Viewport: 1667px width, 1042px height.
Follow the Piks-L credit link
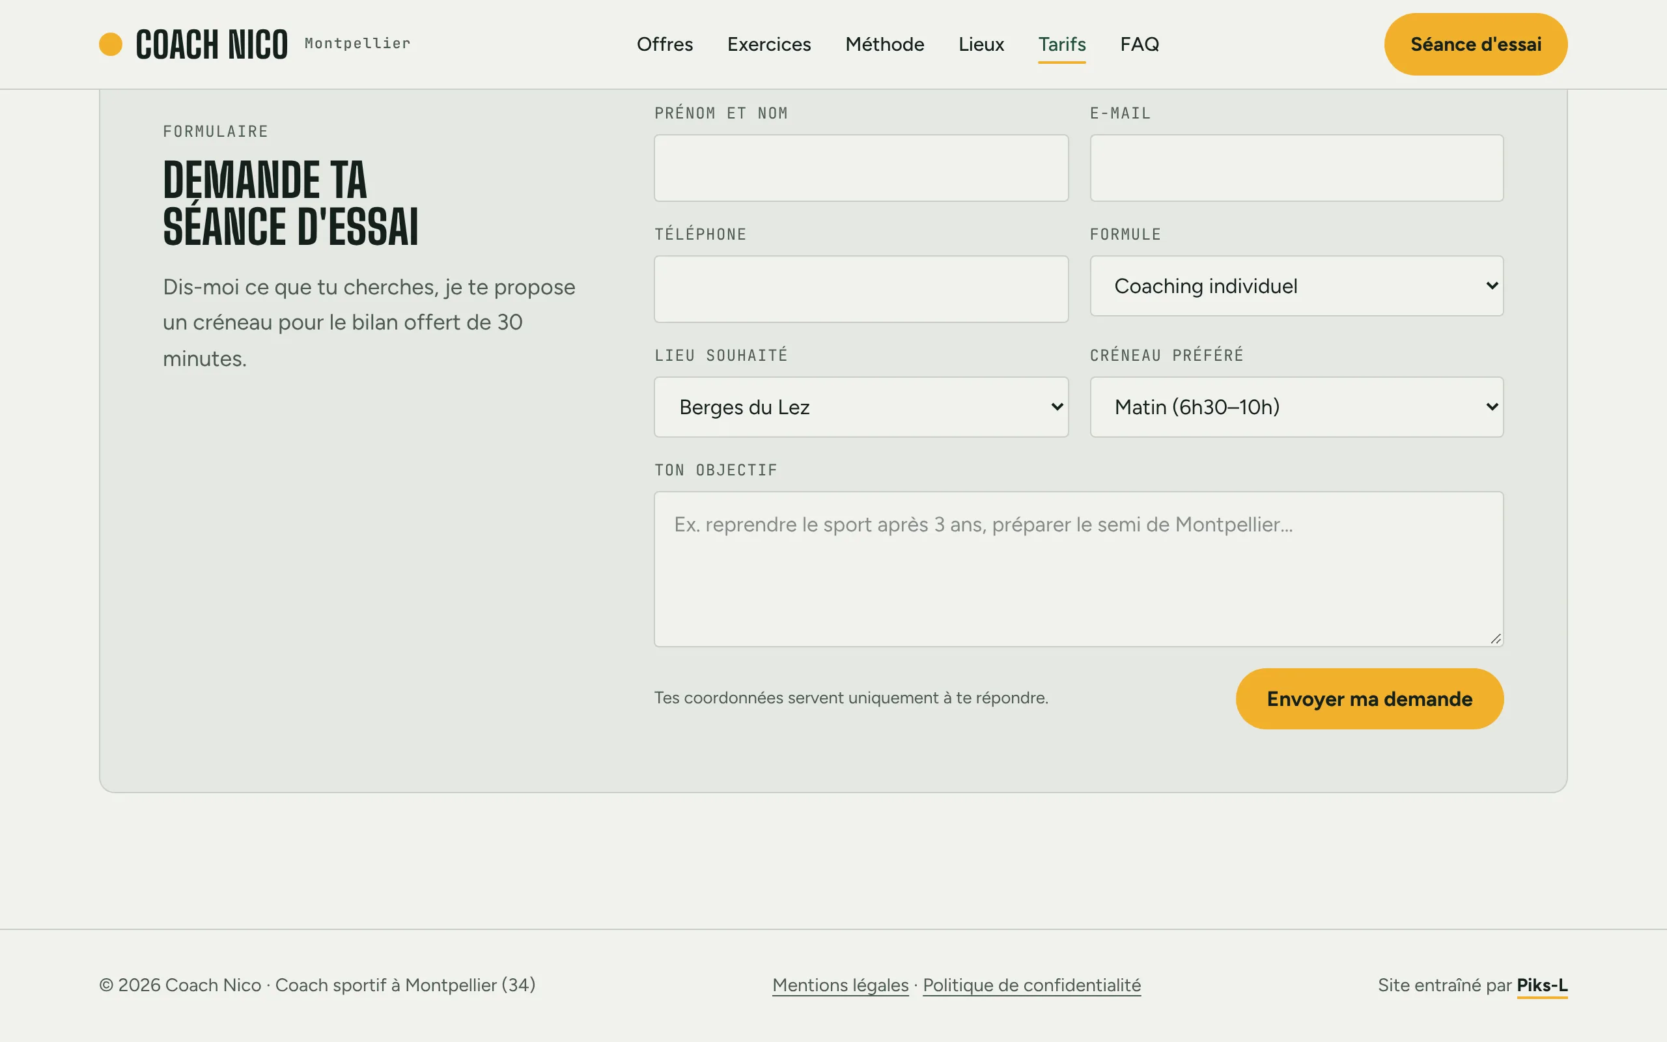(1541, 985)
